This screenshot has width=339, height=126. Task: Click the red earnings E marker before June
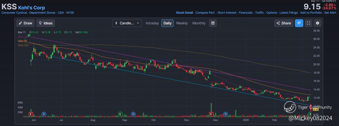coord(31,114)
